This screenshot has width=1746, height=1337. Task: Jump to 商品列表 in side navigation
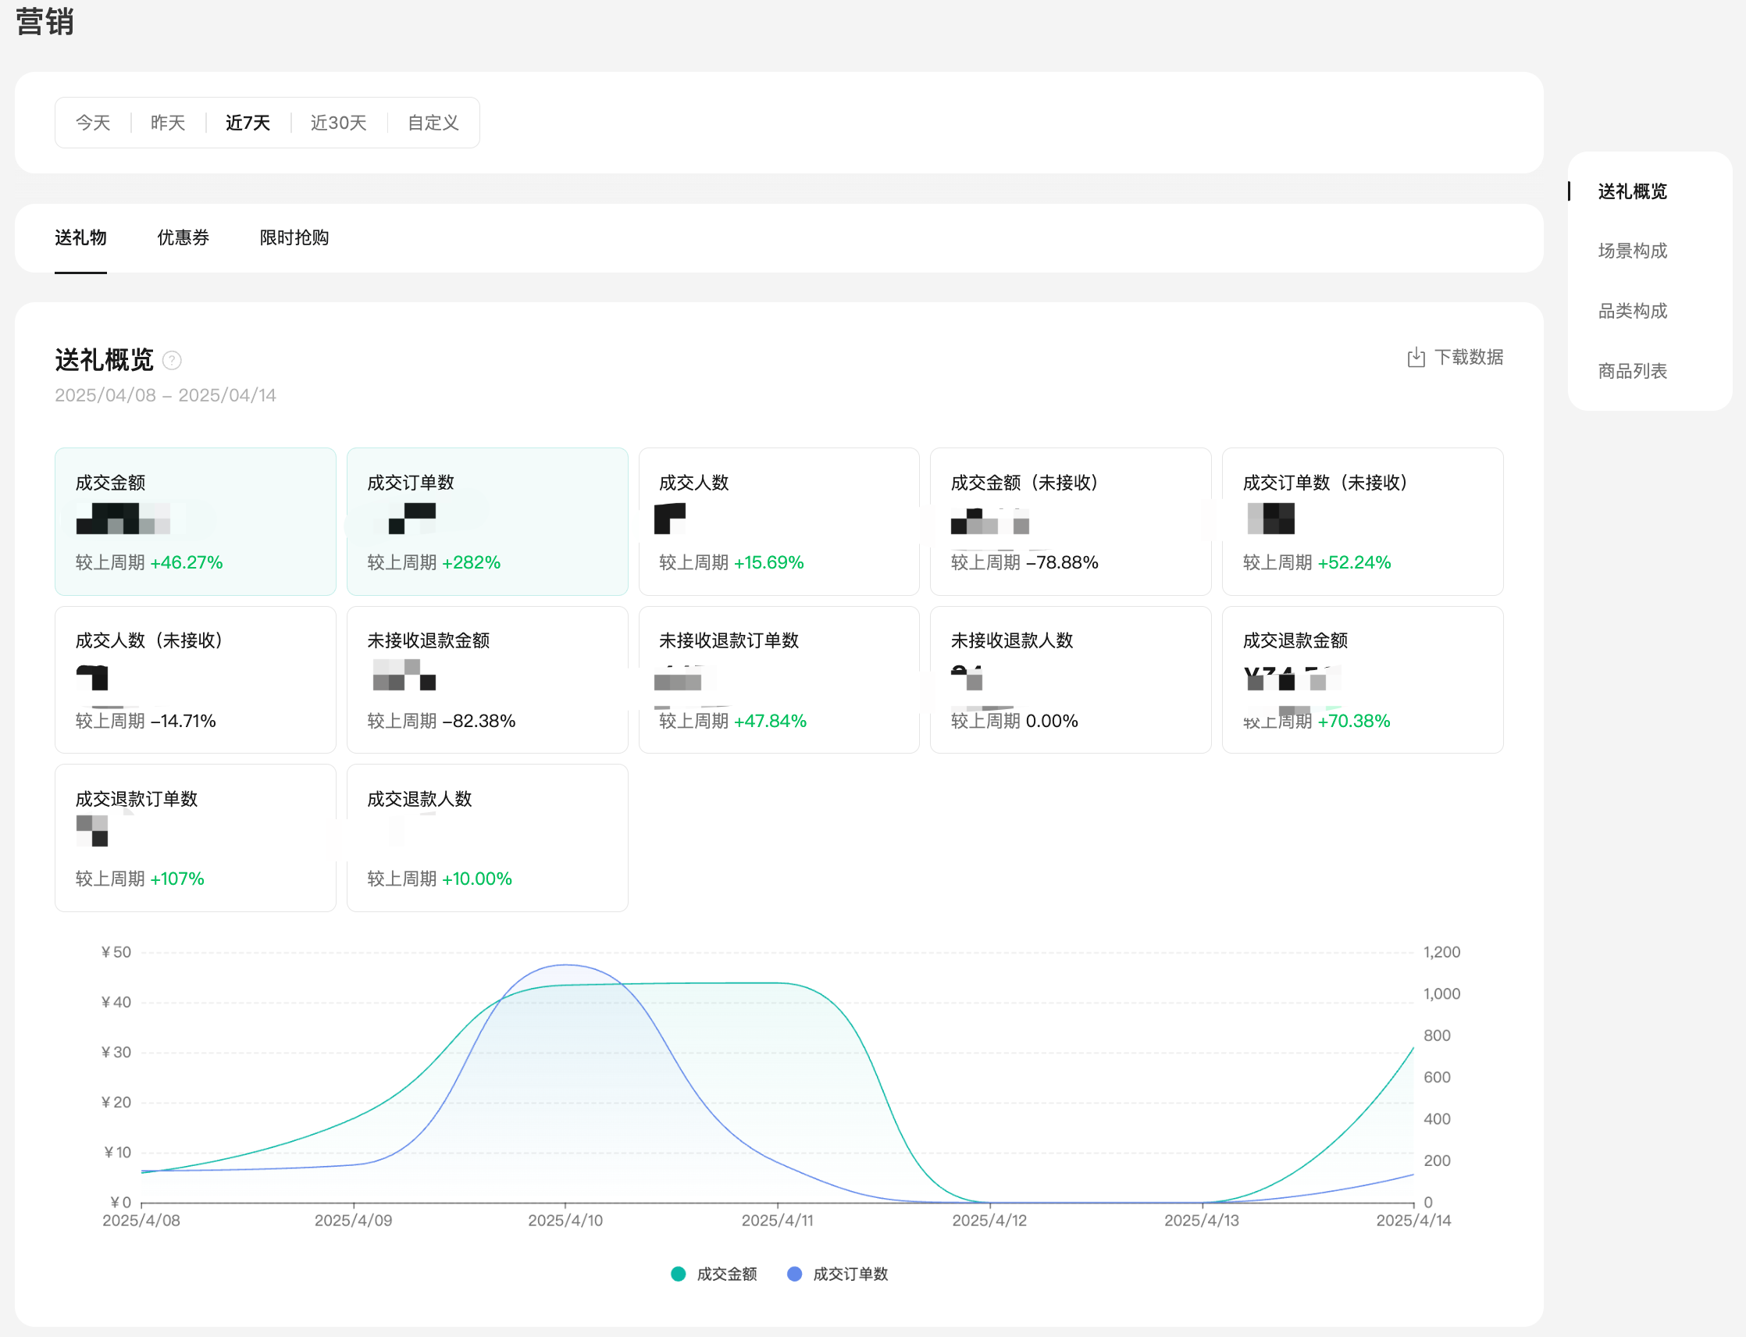click(1631, 371)
